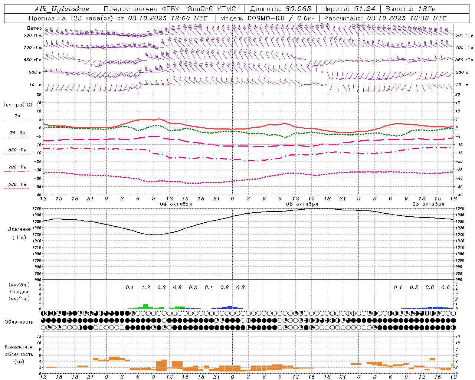The image size is (475, 380).
Task: Click the 850 гПа entry in temperature legend
Action: [x=17, y=150]
